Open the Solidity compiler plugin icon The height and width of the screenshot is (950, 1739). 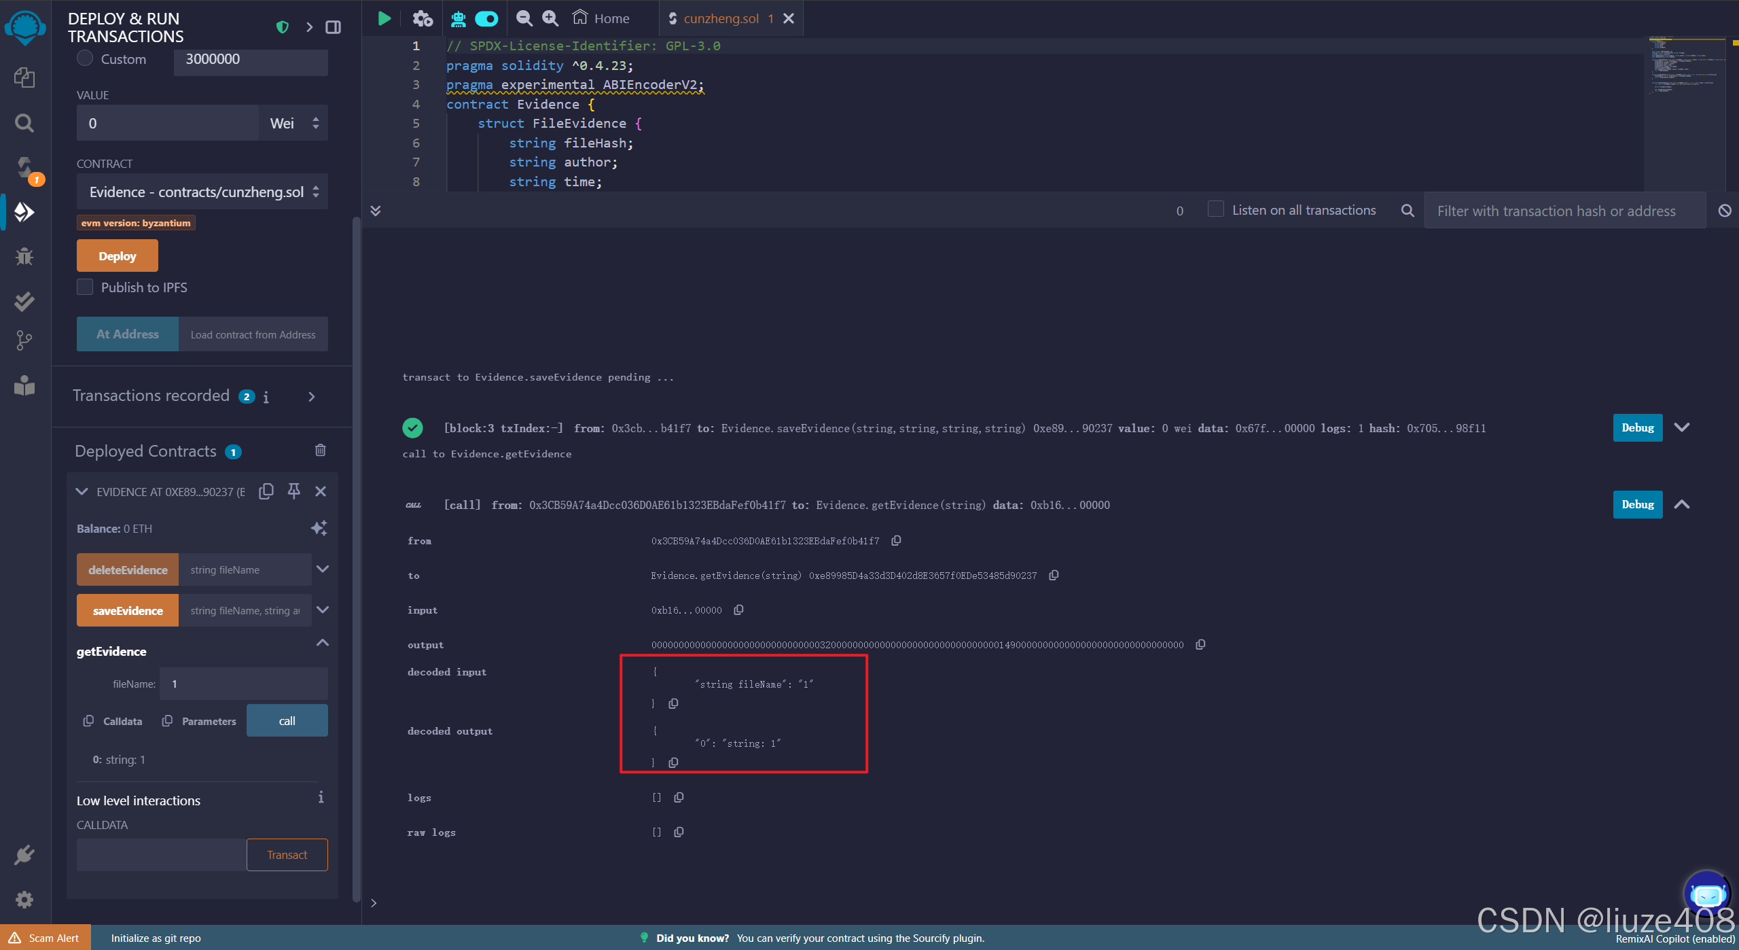[x=24, y=167]
